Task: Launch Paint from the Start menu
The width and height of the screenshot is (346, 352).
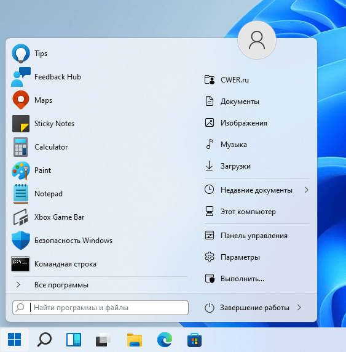Action: [x=99, y=170]
